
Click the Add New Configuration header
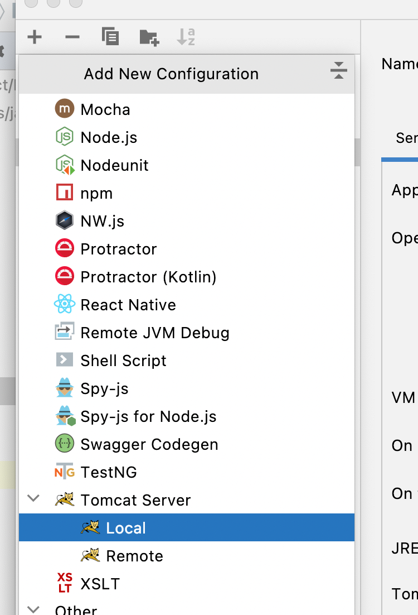tap(171, 74)
